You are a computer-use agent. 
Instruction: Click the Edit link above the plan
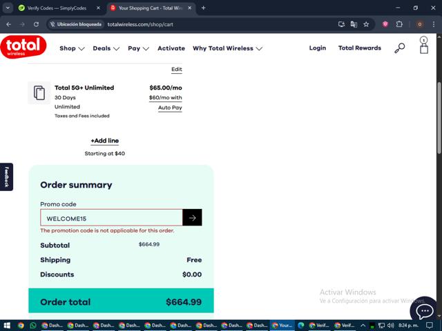click(x=177, y=69)
